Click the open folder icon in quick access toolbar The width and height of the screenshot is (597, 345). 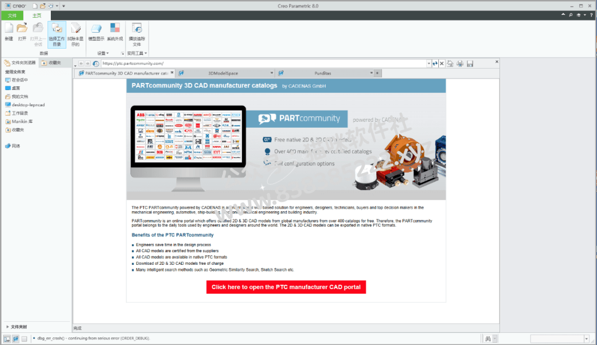pos(43,6)
